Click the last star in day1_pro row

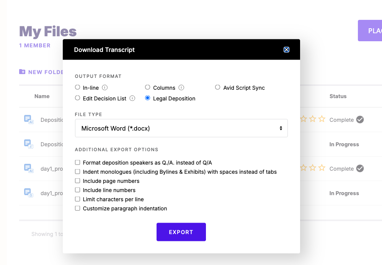(322, 168)
